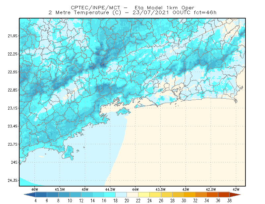Click the "44.5W" longitude label
This screenshot has height=204, width=265.
[110, 189]
